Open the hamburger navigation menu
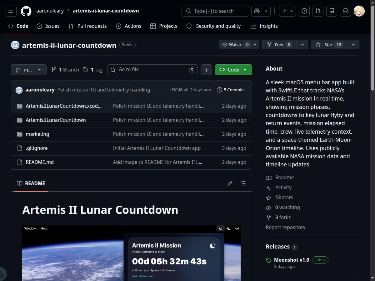This screenshot has width=375, height=281. [x=11, y=11]
